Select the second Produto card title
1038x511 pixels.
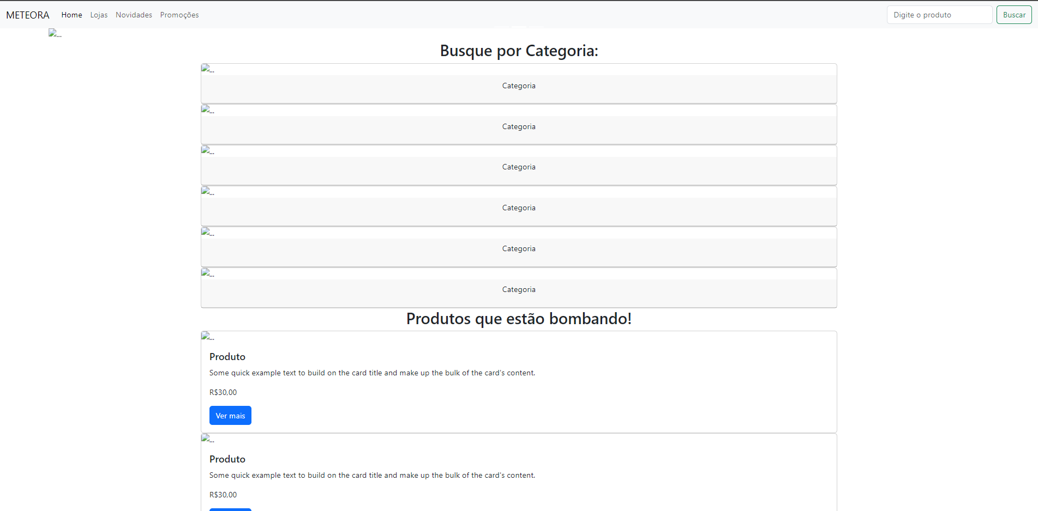point(227,459)
